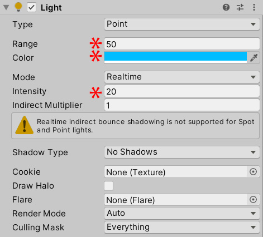Screen dimensions: 263x237
Task: Open the Culling Mask Everything dropdown
Action: 182,227
